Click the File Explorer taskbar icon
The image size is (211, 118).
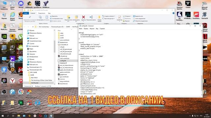point(19,116)
